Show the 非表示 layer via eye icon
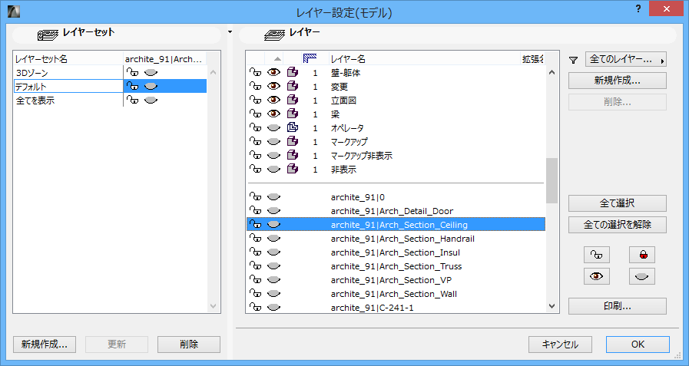Viewport: 689px width, 366px height. pyautogui.click(x=273, y=169)
